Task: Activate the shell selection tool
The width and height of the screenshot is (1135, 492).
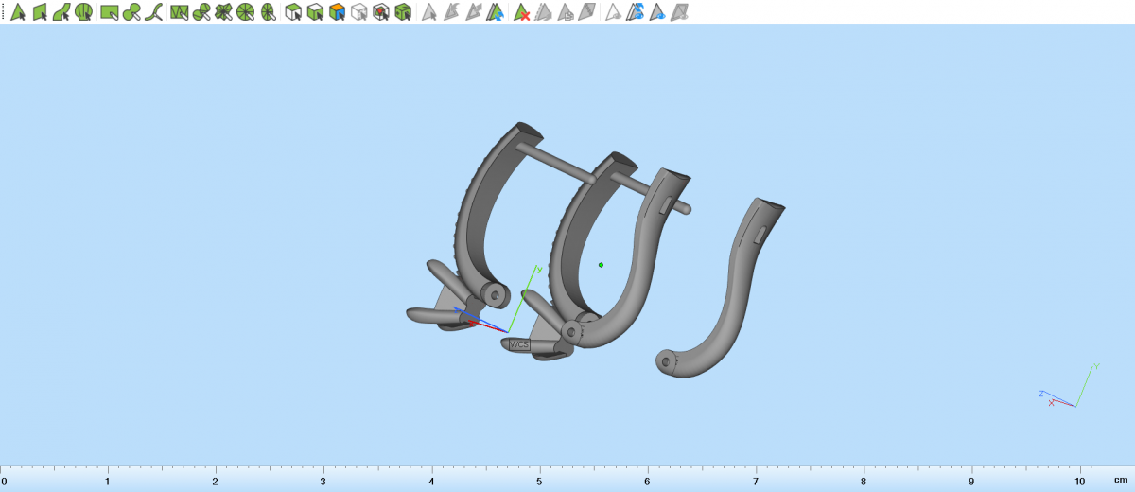Action: click(84, 12)
